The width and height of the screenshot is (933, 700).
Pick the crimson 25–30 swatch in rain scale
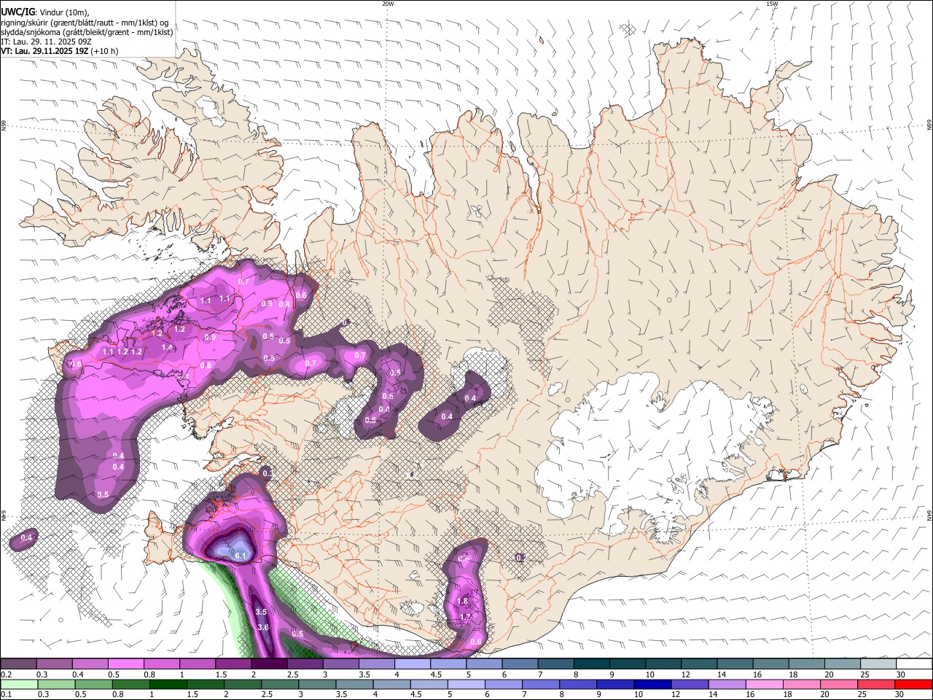pos(875,685)
